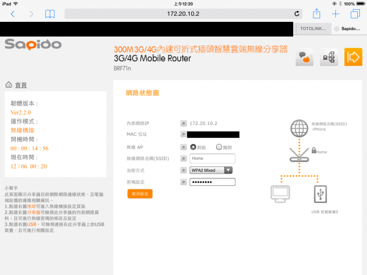The width and height of the screenshot is (367, 275).
Task: Switch to the TOTOLINK tab
Action: pyautogui.click(x=312, y=29)
